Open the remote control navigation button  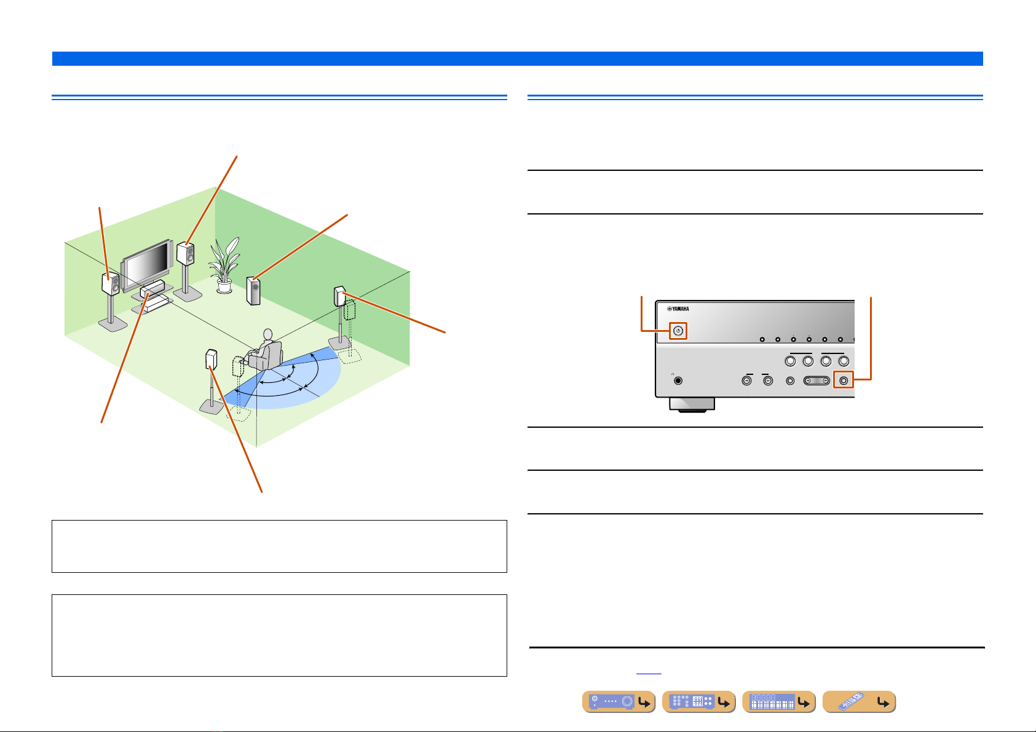(859, 702)
